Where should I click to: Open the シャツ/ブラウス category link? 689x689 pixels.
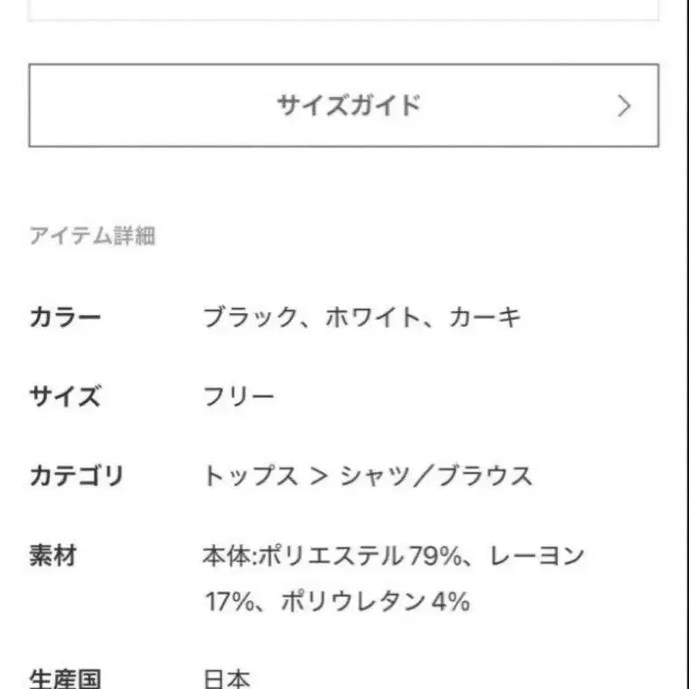[435, 477]
